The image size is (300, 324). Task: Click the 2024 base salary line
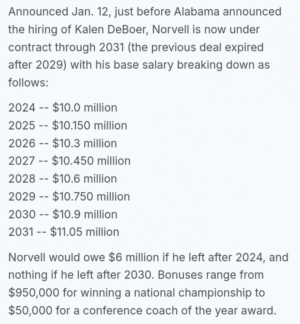63,108
